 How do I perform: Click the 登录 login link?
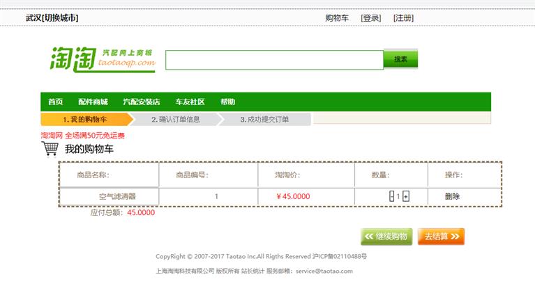(x=370, y=18)
